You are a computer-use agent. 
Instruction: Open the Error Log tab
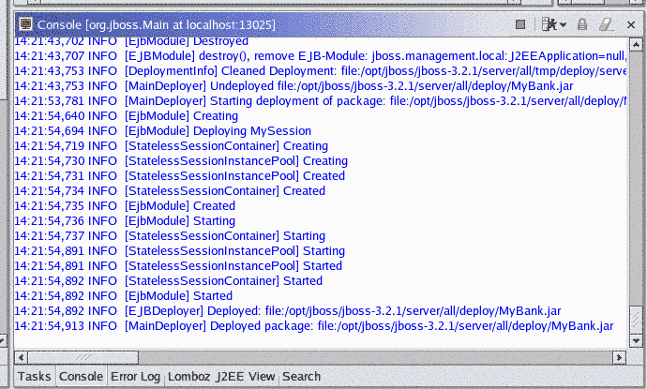136,376
